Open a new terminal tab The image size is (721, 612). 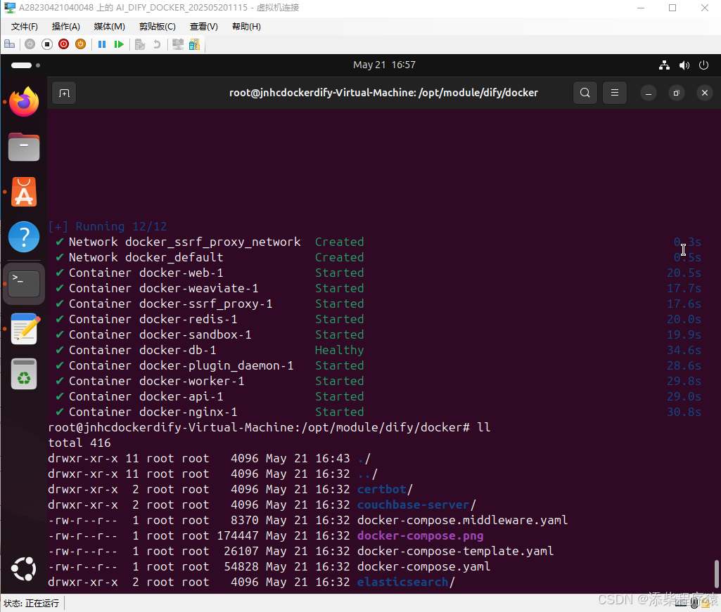tap(65, 93)
